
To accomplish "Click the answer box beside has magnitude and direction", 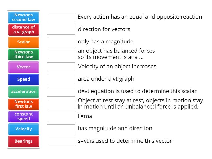I will click(61, 129).
